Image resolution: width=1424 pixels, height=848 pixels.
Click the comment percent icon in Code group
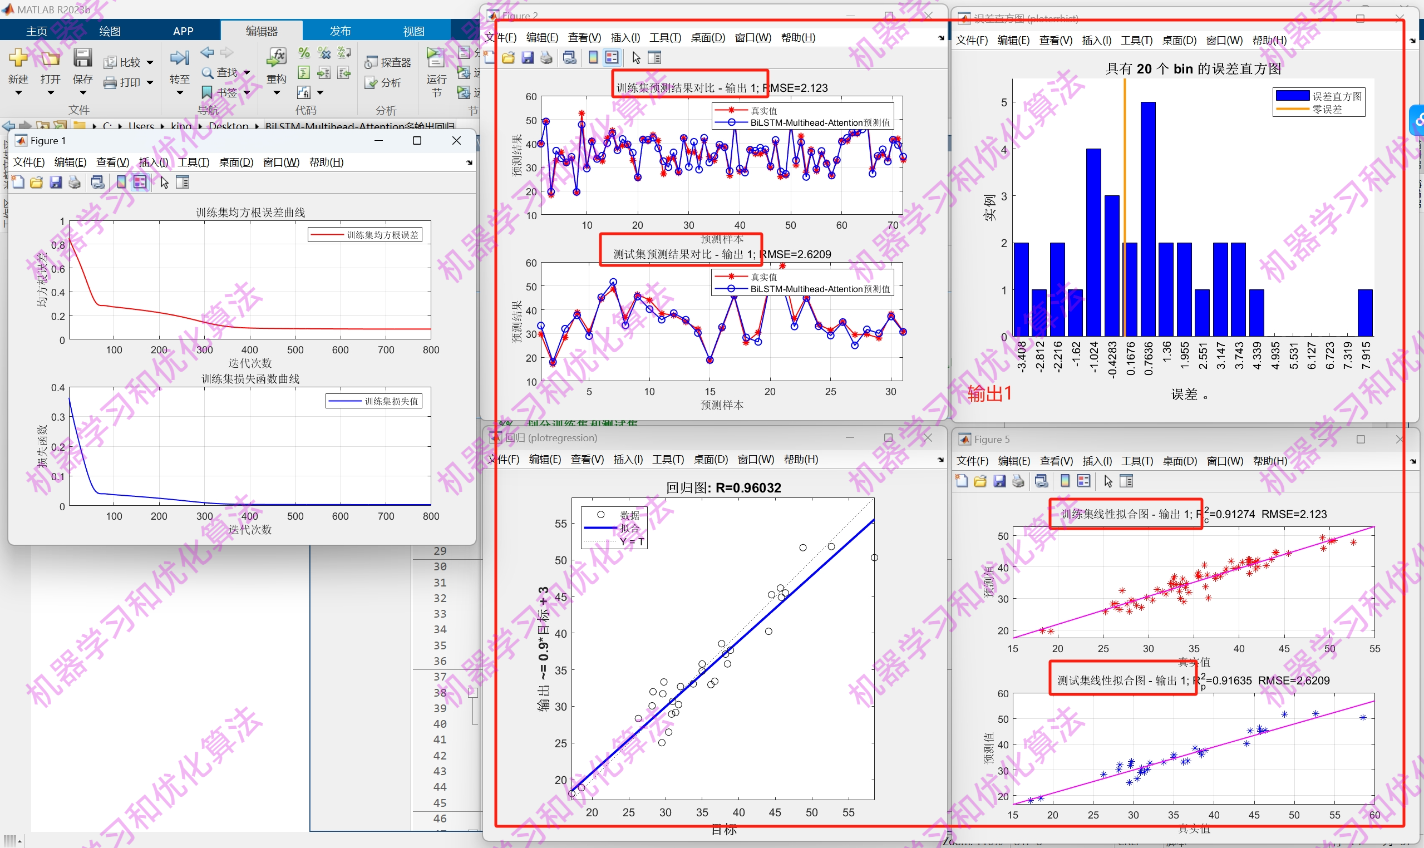[x=304, y=53]
